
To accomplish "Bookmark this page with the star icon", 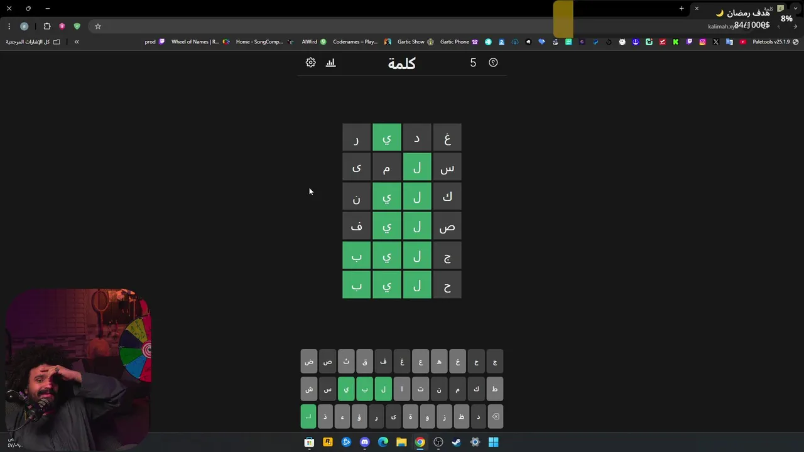I will point(98,26).
